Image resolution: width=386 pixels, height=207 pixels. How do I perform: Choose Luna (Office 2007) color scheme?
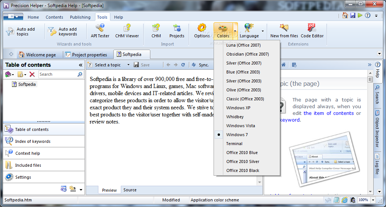[243, 45]
